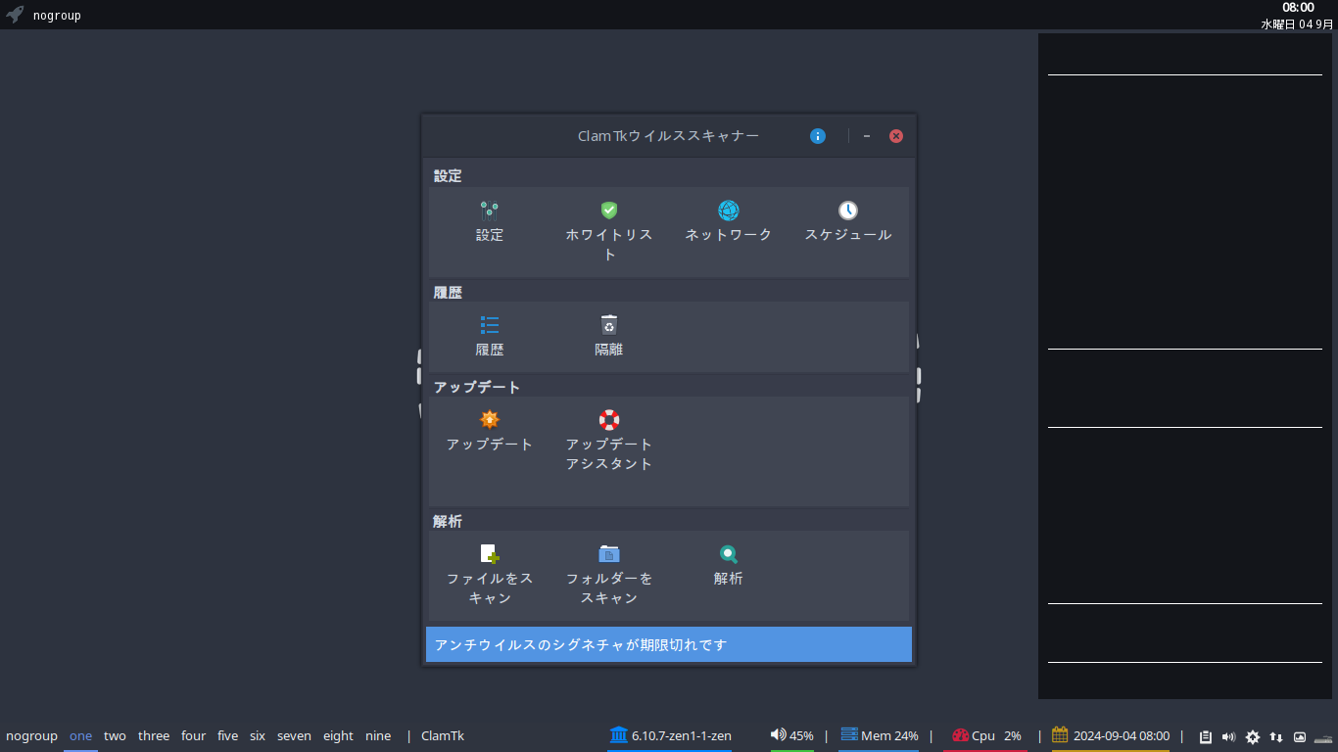1338x752 pixels.
Task: Click the expired signature warning bar
Action: click(669, 644)
